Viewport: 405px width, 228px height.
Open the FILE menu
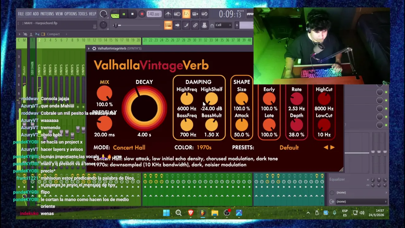click(21, 14)
